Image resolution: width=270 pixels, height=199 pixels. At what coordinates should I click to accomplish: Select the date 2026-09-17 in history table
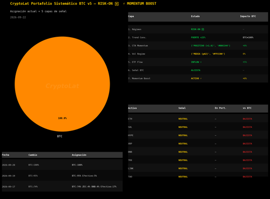pos(9,187)
